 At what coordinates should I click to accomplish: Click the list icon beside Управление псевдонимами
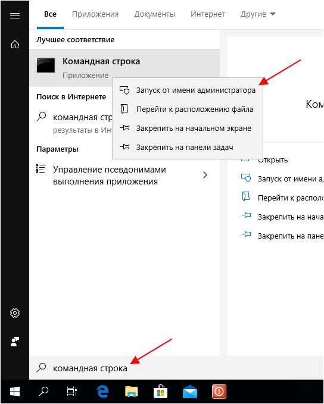40,169
